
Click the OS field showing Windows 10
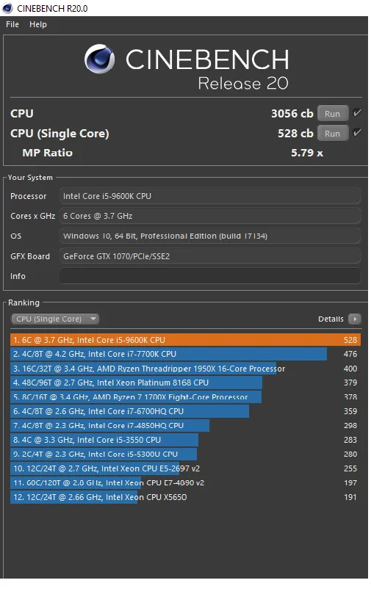(209, 236)
